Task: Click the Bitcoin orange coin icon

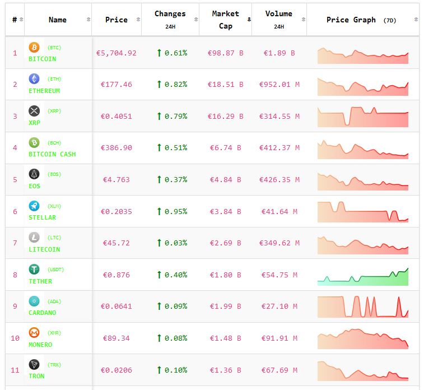Action: 34,48
